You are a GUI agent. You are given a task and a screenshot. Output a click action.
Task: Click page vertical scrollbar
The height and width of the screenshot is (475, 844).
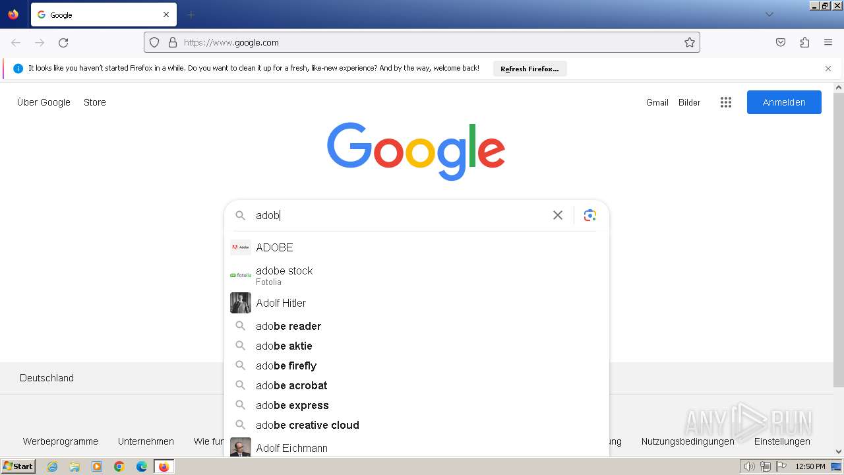point(839,239)
